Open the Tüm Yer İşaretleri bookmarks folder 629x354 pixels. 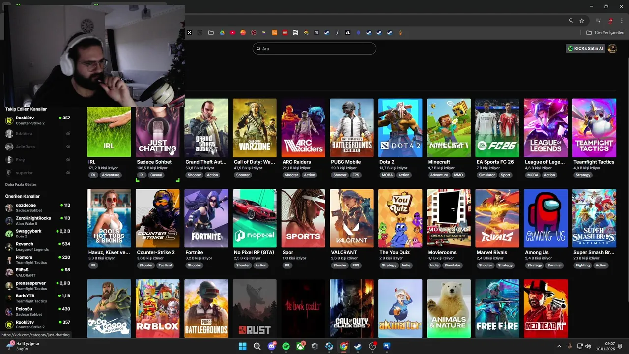[x=605, y=33]
